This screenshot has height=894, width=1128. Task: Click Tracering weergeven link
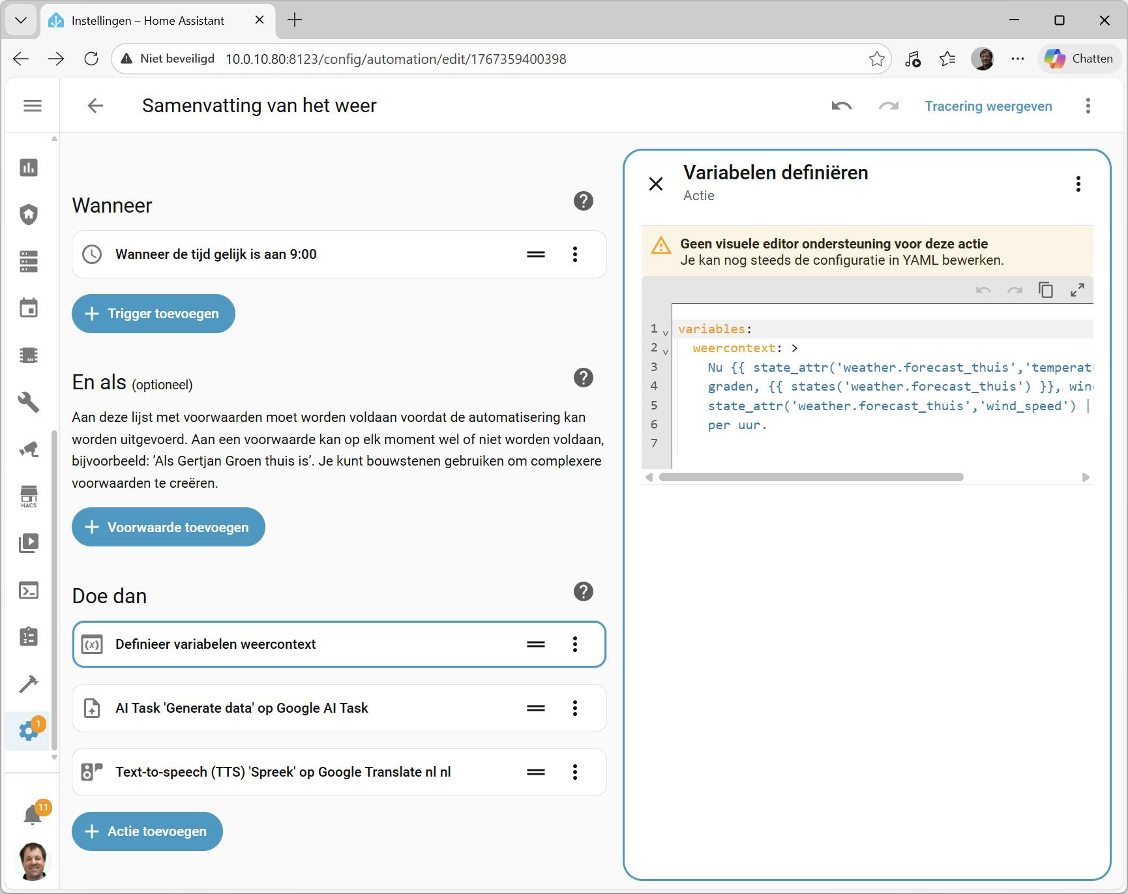tap(988, 106)
